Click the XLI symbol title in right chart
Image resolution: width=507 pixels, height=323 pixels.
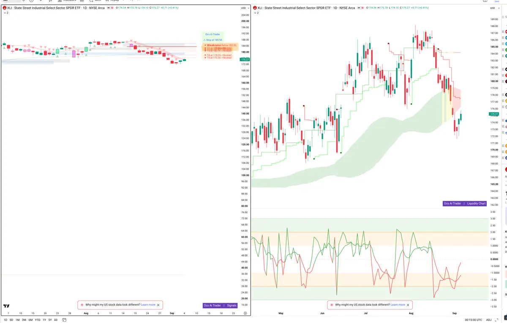pyautogui.click(x=306, y=8)
